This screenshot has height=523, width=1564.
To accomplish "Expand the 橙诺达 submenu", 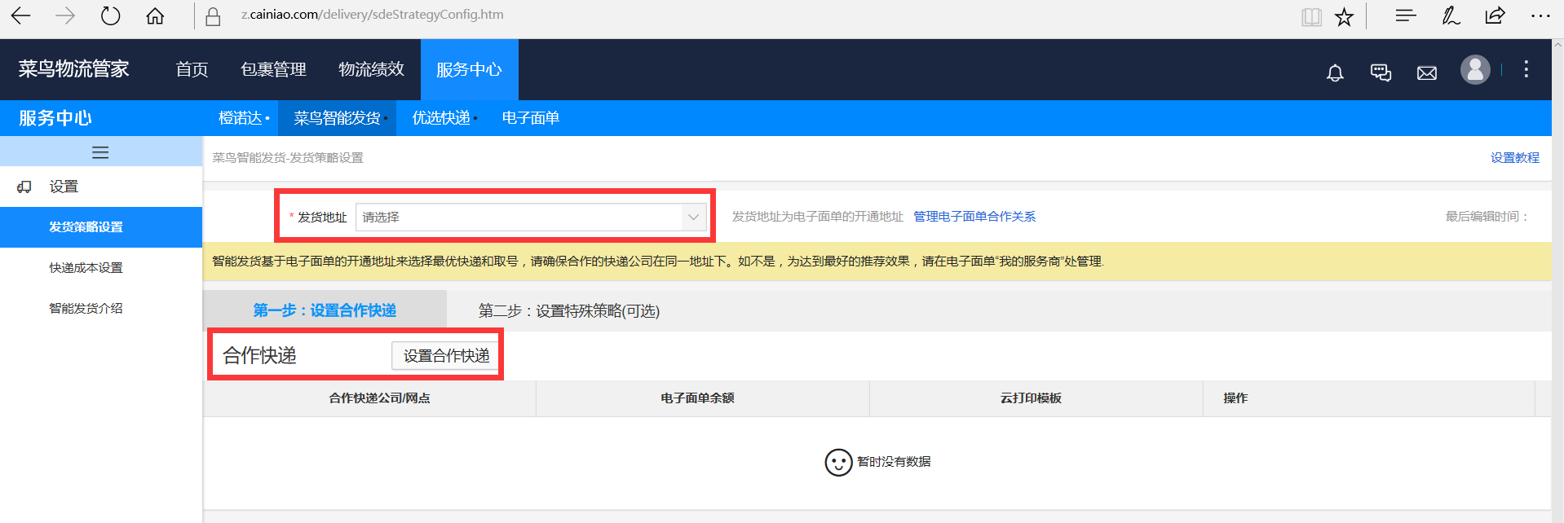I will pos(243,118).
